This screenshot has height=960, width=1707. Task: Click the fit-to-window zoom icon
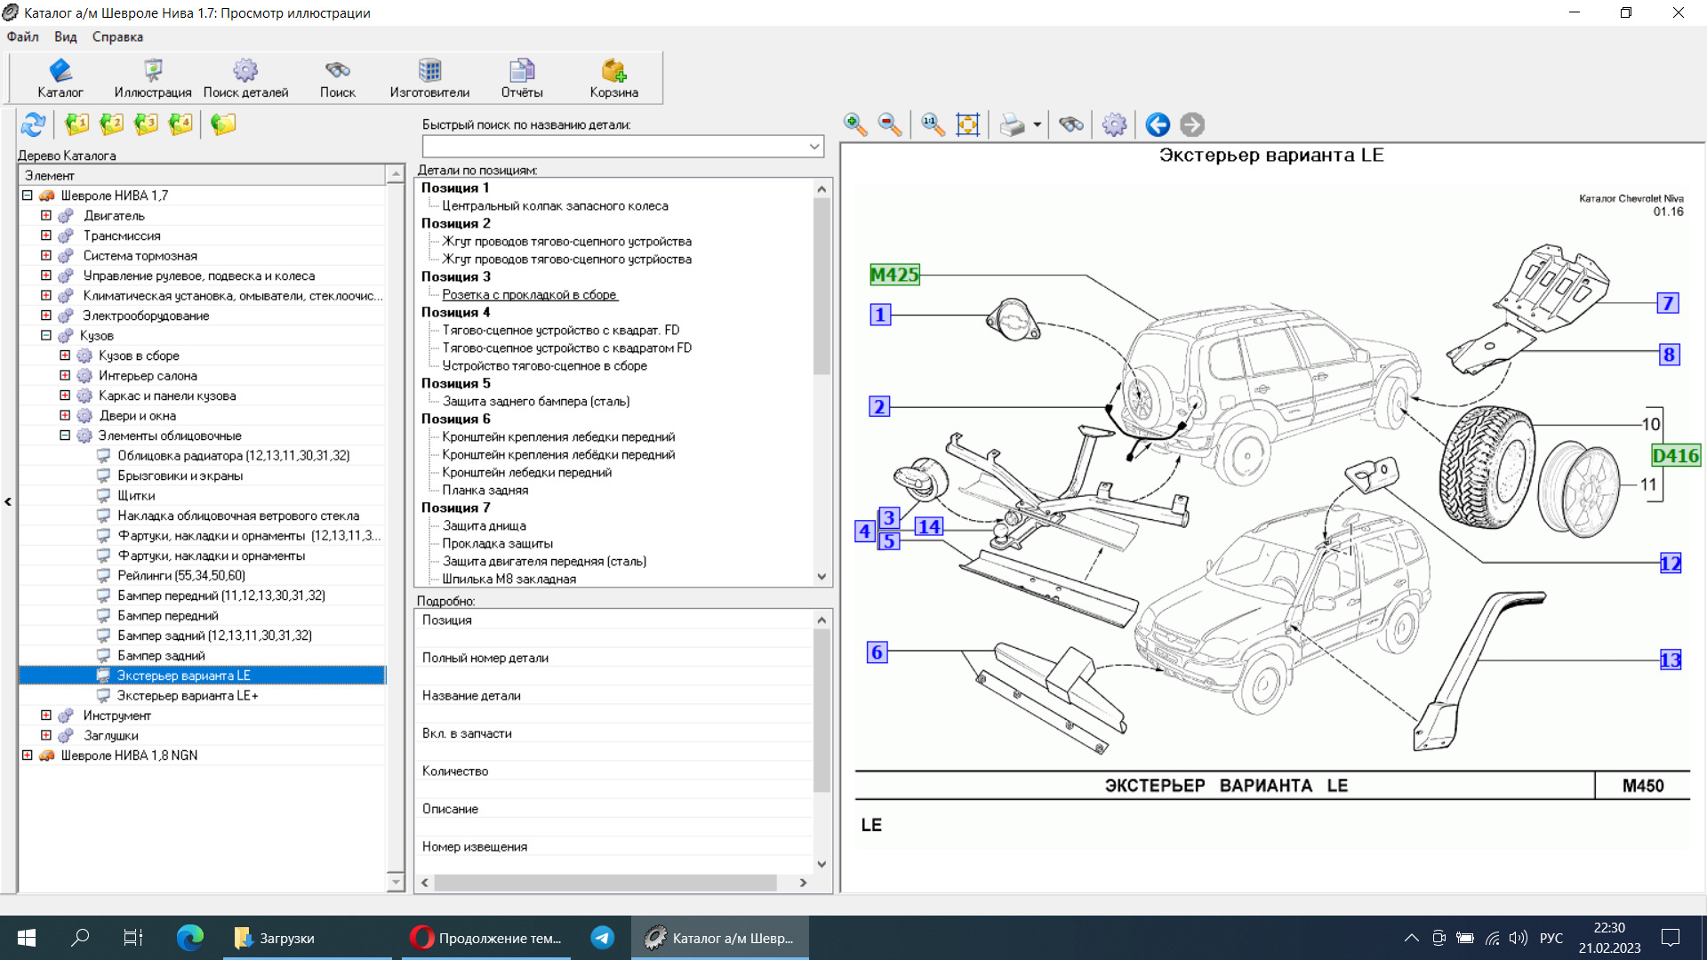(967, 124)
